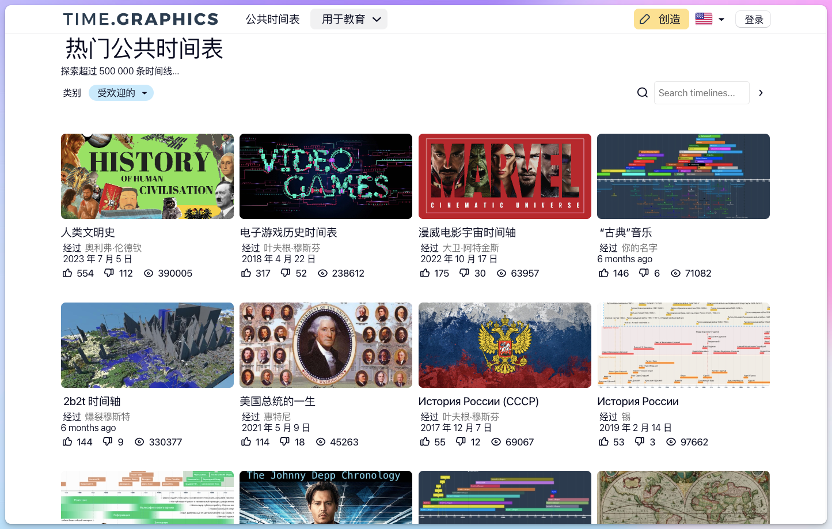Viewport: 832px width, 529px height.
Task: Click the eye icon showing 71082 views
Action: coord(675,273)
